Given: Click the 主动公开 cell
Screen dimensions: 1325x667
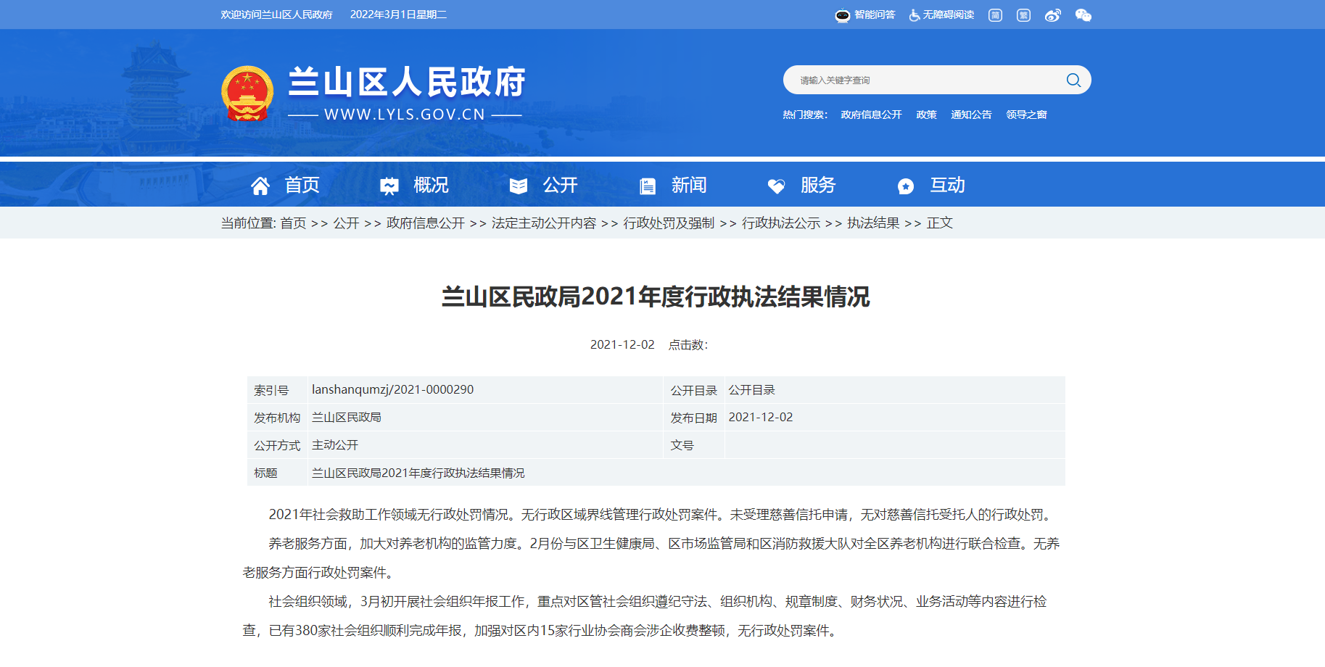Looking at the screenshot, I should 335,445.
